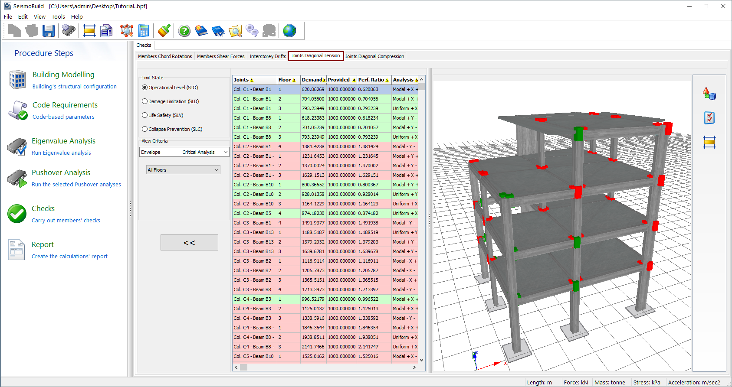Expand the All Floors dropdown

[x=183, y=170]
